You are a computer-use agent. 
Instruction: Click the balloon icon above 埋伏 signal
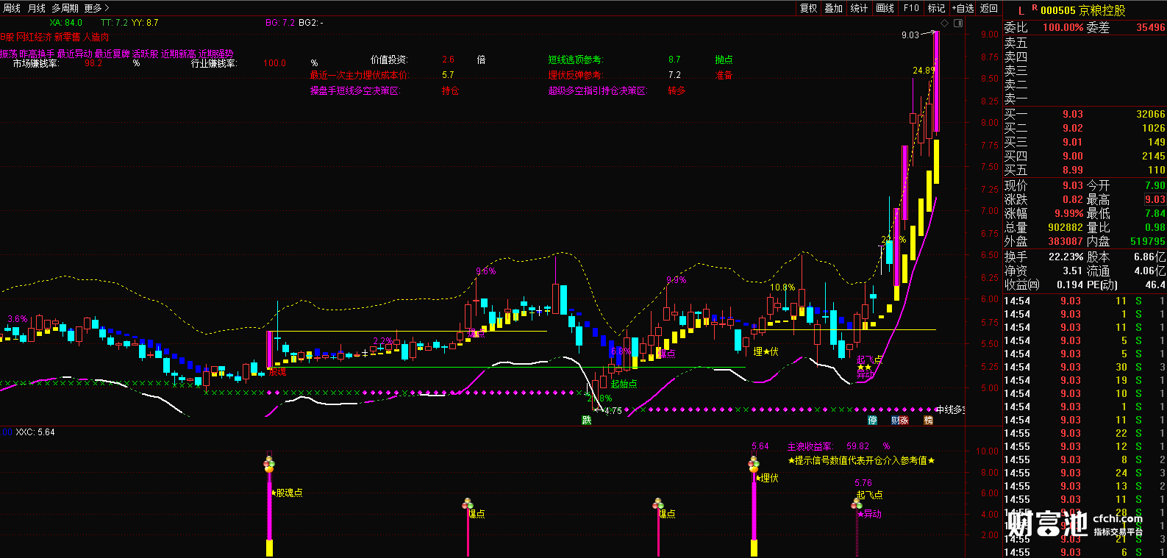tap(754, 464)
